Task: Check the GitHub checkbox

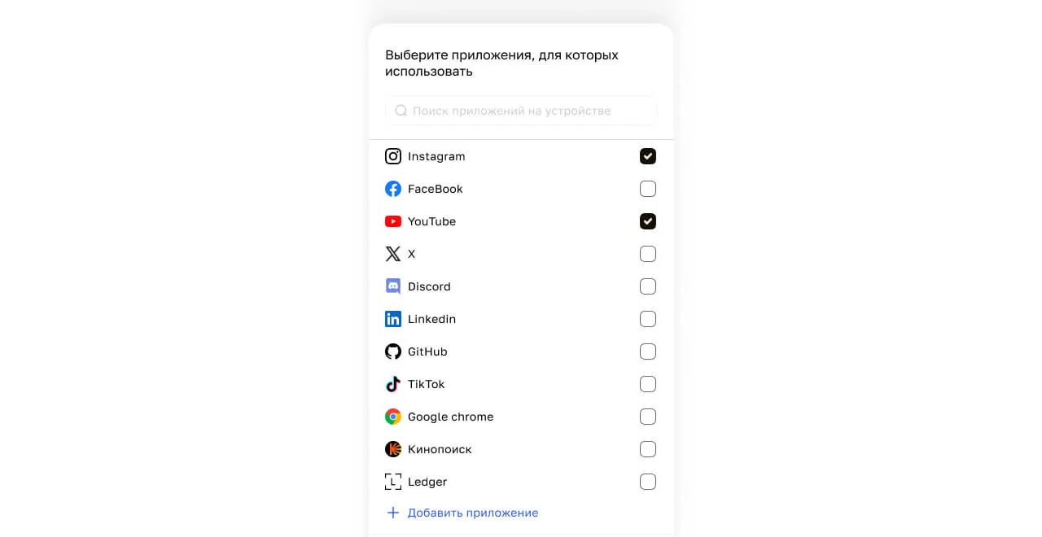Action: (x=648, y=351)
